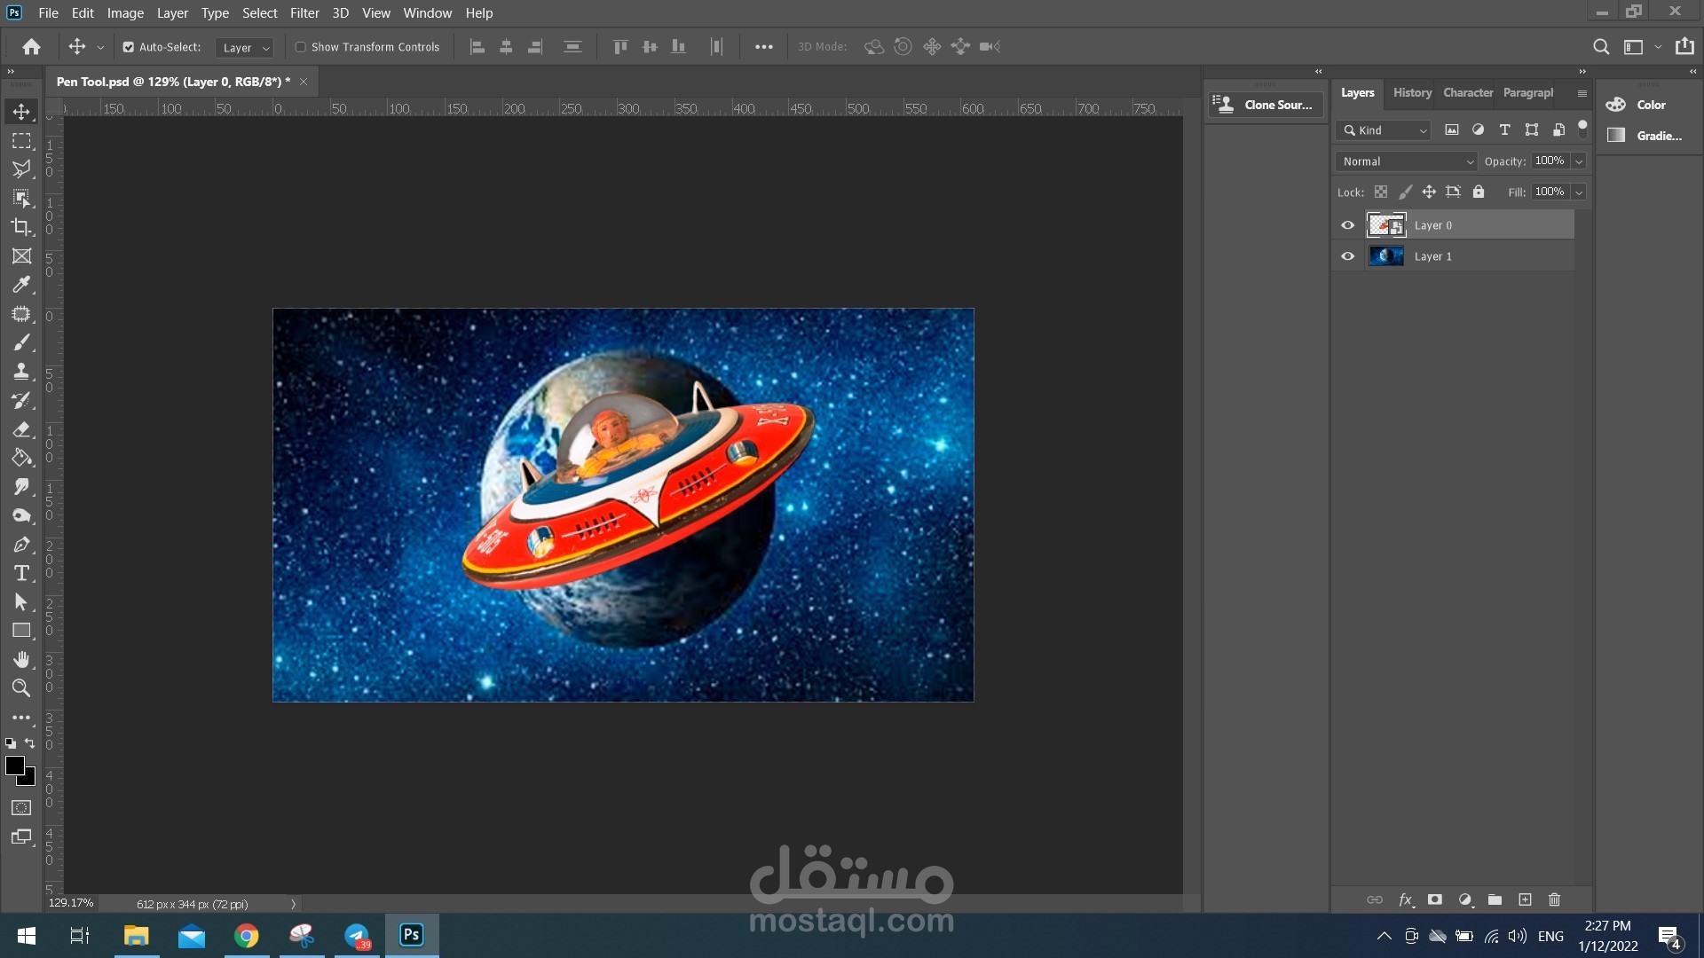Screen dimensions: 1704x958
Task: Add a layer mask from the Layers panel footer
Action: [1435, 899]
